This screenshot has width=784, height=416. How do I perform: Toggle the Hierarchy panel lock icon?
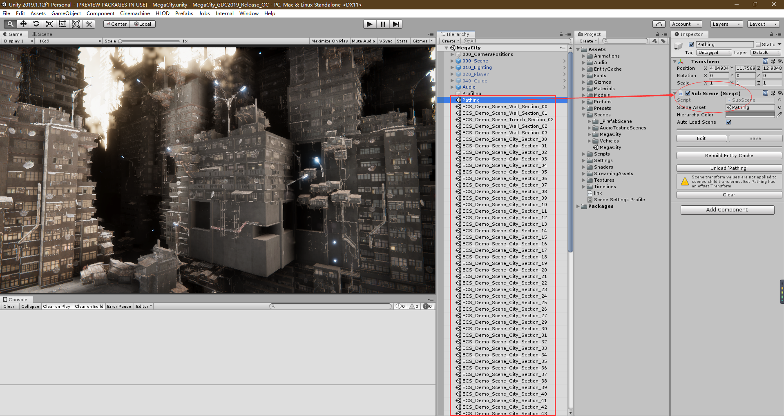tap(561, 34)
